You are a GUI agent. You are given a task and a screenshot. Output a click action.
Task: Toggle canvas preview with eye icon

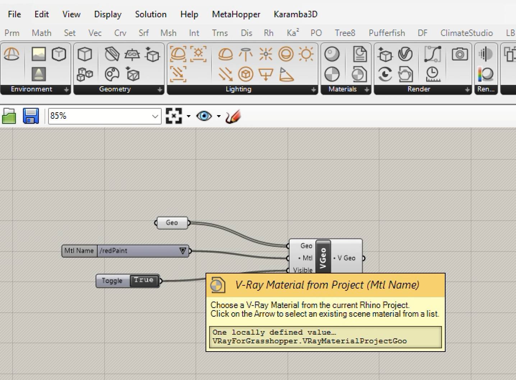204,116
